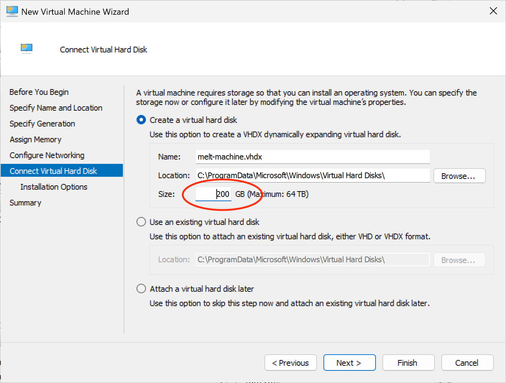This screenshot has width=506, height=383.
Task: Open Configure Networking step
Action: coord(47,155)
